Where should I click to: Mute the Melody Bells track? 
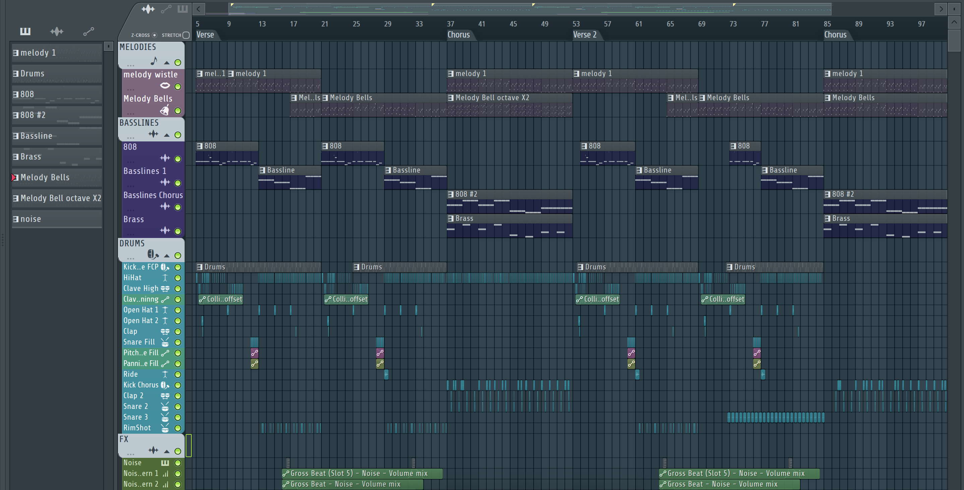(178, 111)
